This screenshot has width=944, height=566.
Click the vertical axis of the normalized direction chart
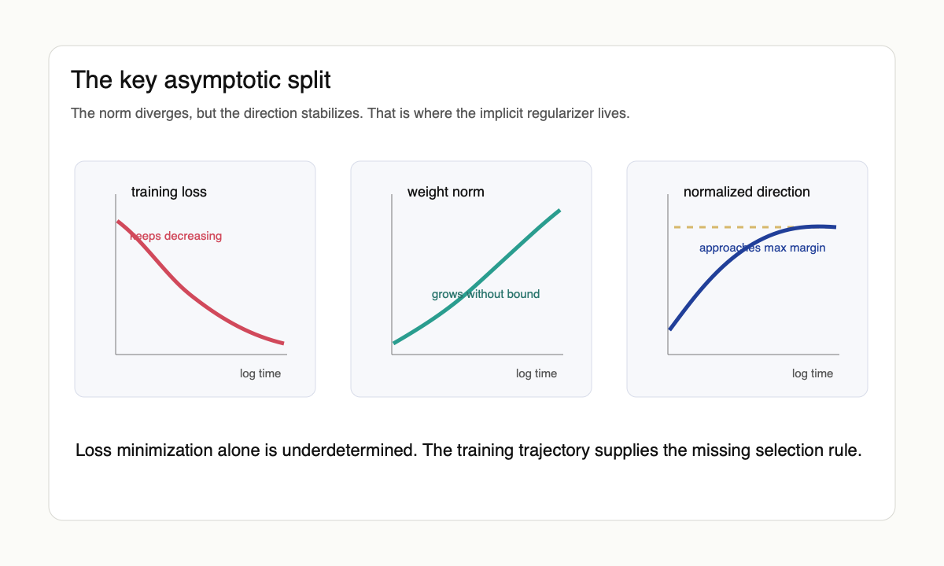669,275
